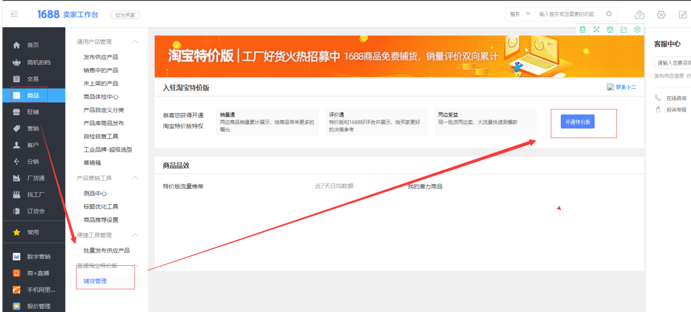Click the 1688 卖家工作台 logo
The height and width of the screenshot is (312, 691).
pyautogui.click(x=68, y=15)
